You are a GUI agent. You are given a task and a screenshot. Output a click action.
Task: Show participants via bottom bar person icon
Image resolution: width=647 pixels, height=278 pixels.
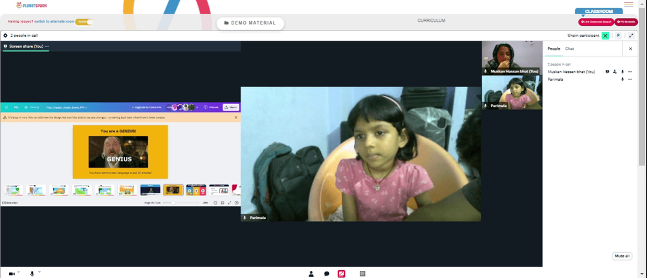click(x=311, y=274)
